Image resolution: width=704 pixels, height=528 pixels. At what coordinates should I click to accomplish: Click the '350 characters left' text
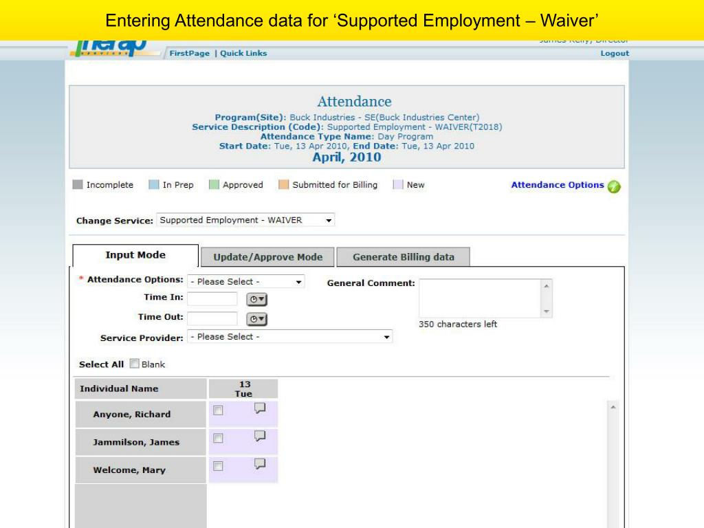(x=458, y=324)
